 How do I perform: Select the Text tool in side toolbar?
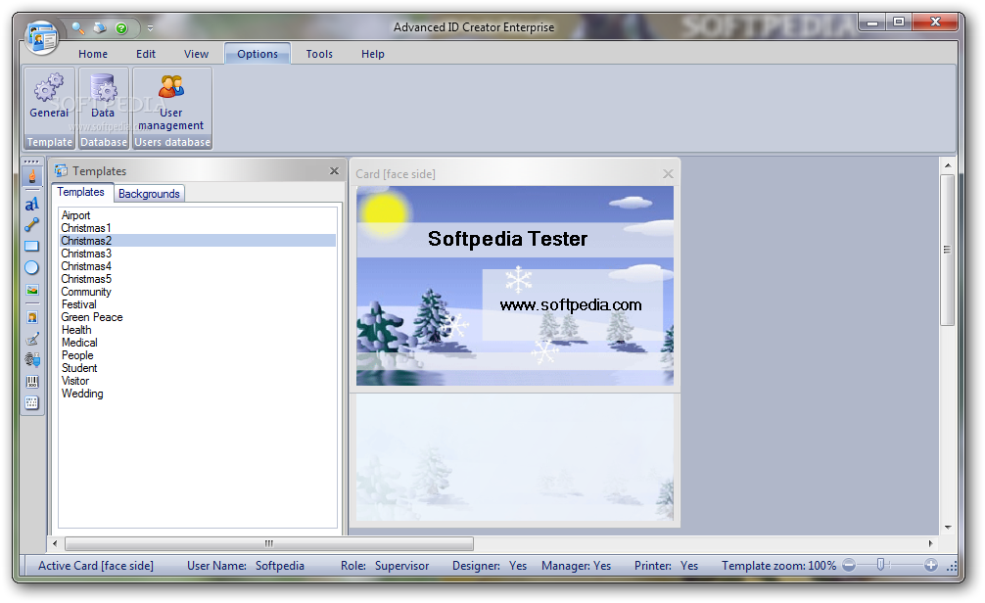(x=32, y=204)
